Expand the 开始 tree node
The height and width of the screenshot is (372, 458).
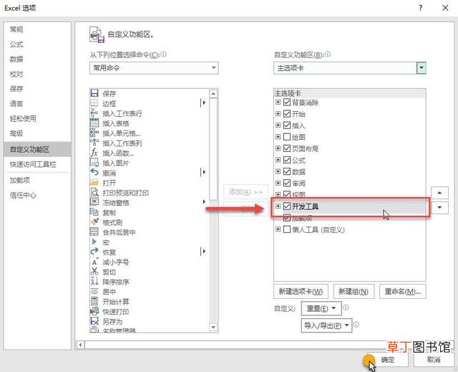point(278,113)
